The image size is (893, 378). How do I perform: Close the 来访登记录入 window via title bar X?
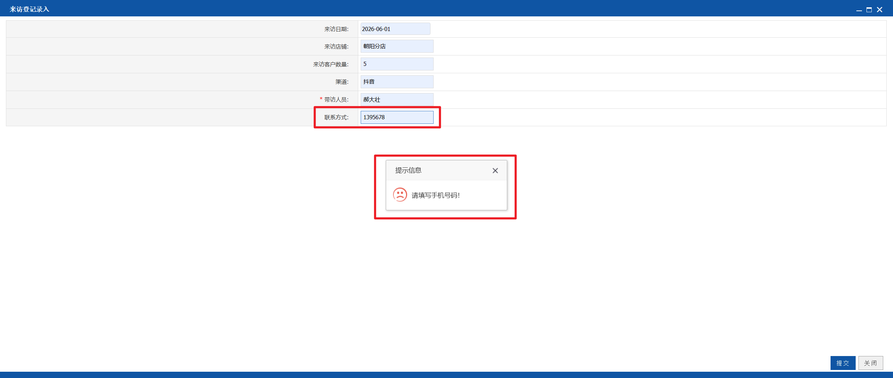(x=879, y=10)
